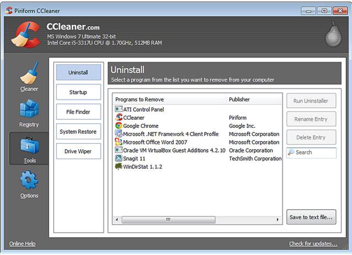Minimize the Piriform CCleaner window
The image size is (352, 255).
[x=308, y=11]
